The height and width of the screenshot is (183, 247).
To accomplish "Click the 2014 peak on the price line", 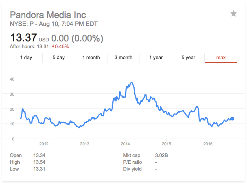I will pos(132,83).
